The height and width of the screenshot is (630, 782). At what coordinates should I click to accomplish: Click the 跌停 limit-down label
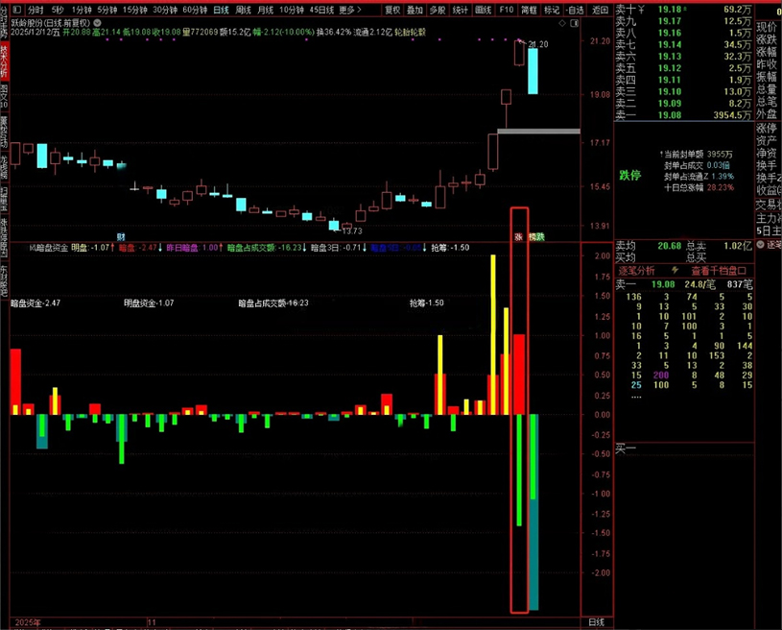[x=629, y=175]
